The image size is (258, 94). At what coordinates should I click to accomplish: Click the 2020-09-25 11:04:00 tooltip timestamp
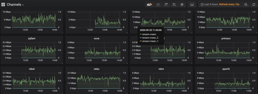pyautogui.click(x=151, y=30)
